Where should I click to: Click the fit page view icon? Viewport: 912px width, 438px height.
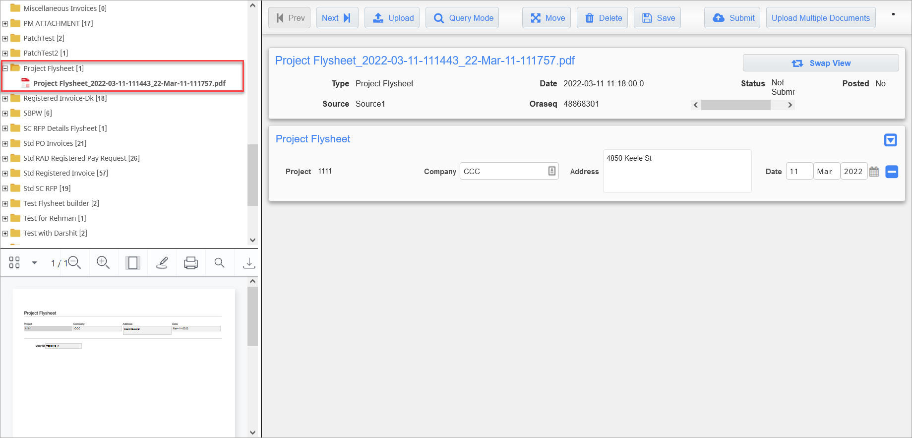pyautogui.click(x=132, y=262)
